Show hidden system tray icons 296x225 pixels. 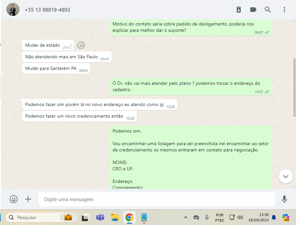(186, 217)
